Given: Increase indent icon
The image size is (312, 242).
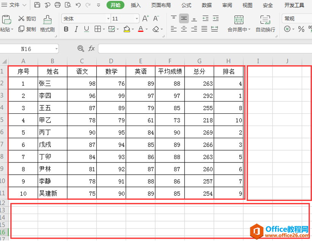Looking at the screenshot, I should [x=216, y=19].
